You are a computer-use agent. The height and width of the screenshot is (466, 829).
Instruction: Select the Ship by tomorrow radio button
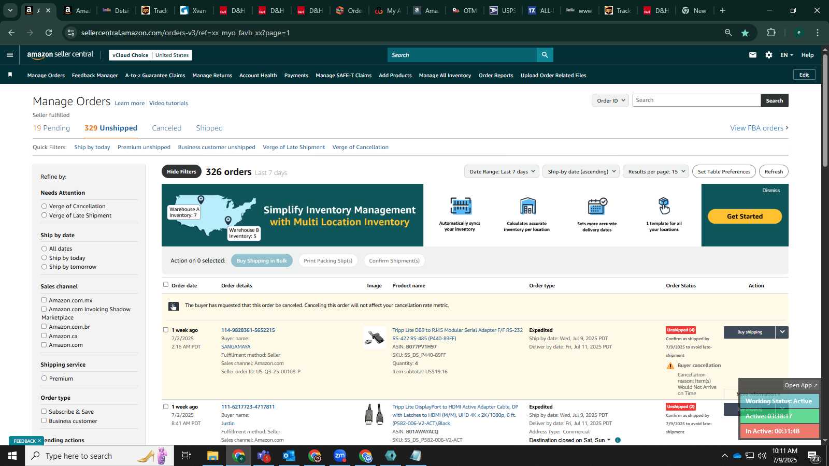44,267
